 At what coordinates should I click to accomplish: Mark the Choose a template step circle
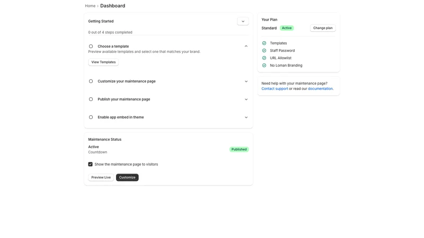91,47
